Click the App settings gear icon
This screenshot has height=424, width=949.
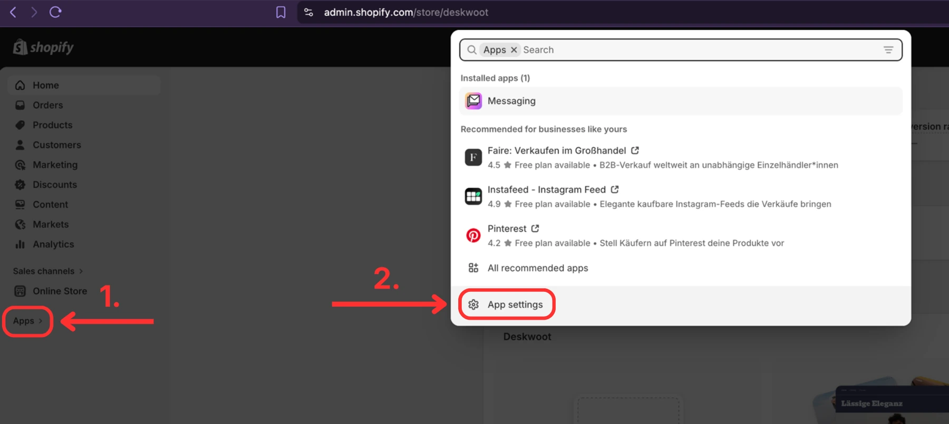473,305
